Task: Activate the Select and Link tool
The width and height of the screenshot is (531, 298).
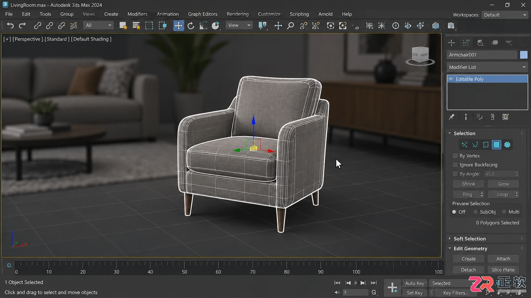Action: coord(38,25)
